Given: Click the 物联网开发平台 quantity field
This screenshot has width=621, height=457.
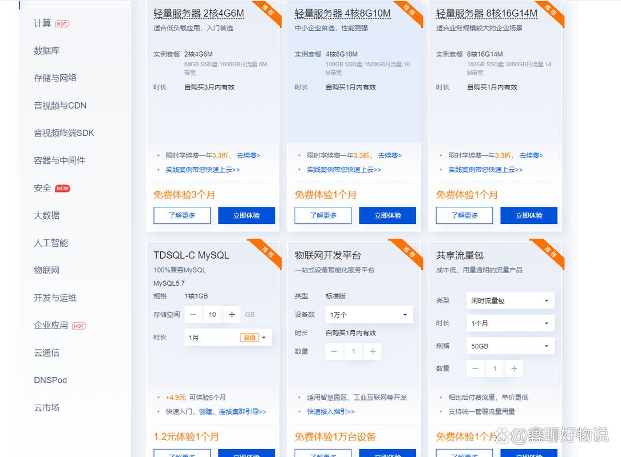Looking at the screenshot, I should tap(353, 351).
